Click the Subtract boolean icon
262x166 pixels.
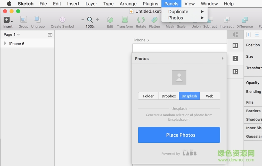coord(210,20)
